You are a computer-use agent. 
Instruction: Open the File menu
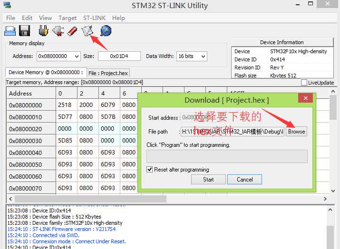click(x=10, y=18)
